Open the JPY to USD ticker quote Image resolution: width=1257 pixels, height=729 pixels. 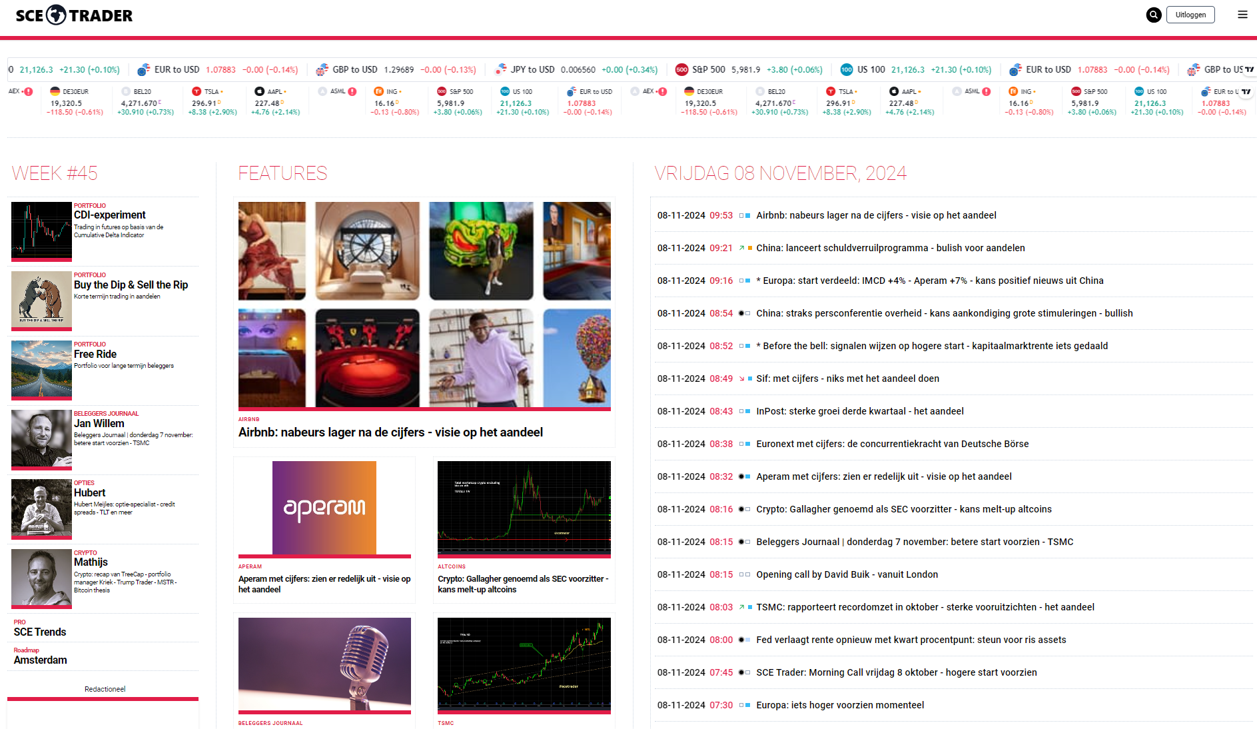pos(576,69)
